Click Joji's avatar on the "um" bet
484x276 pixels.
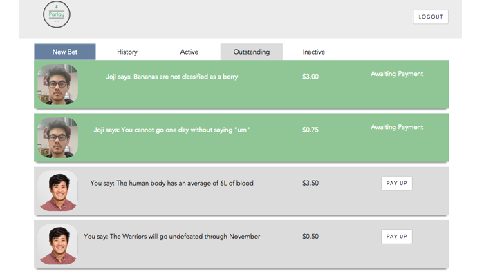(58, 137)
